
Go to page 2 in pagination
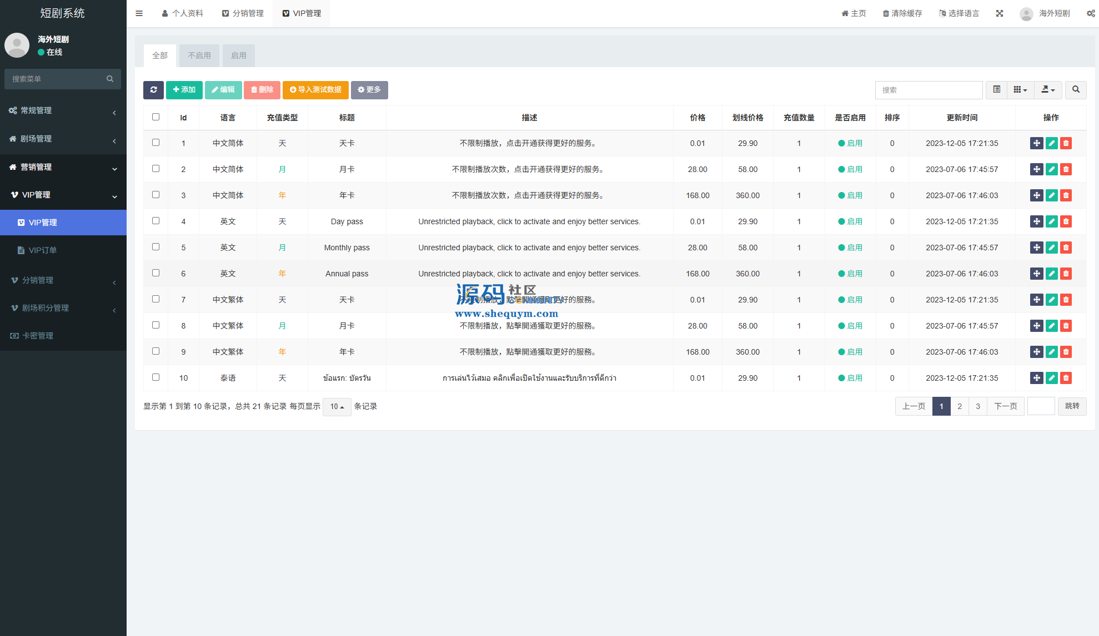[x=960, y=406]
